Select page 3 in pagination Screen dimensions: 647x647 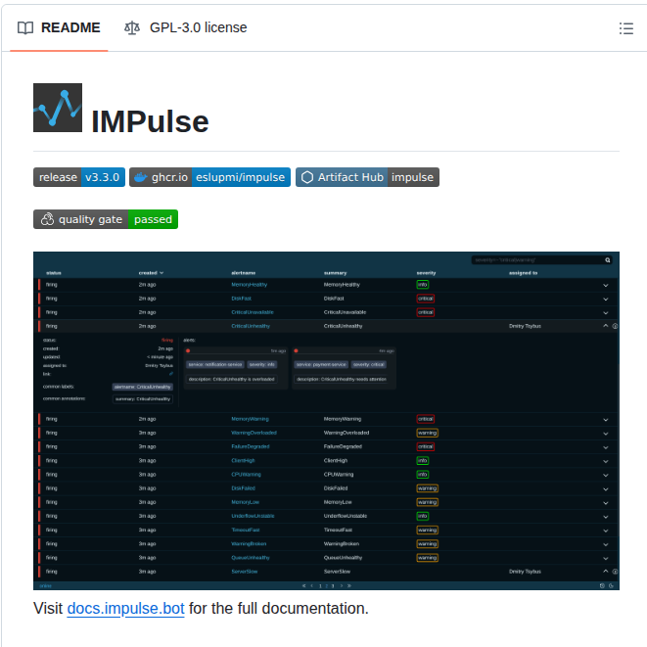pos(333,586)
